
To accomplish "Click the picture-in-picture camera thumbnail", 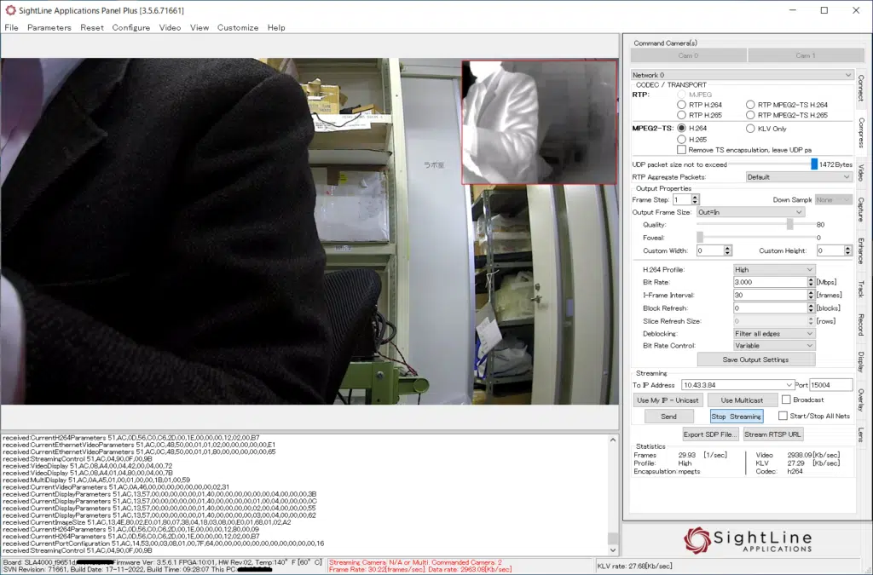I will [539, 122].
